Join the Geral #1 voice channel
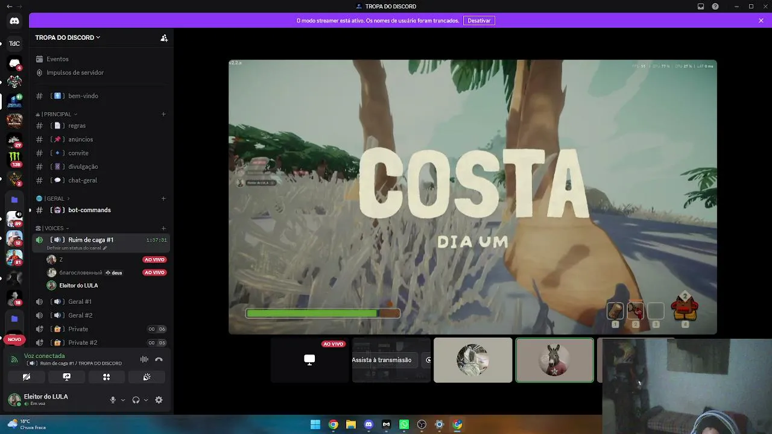The image size is (772, 434). pyautogui.click(x=101, y=301)
